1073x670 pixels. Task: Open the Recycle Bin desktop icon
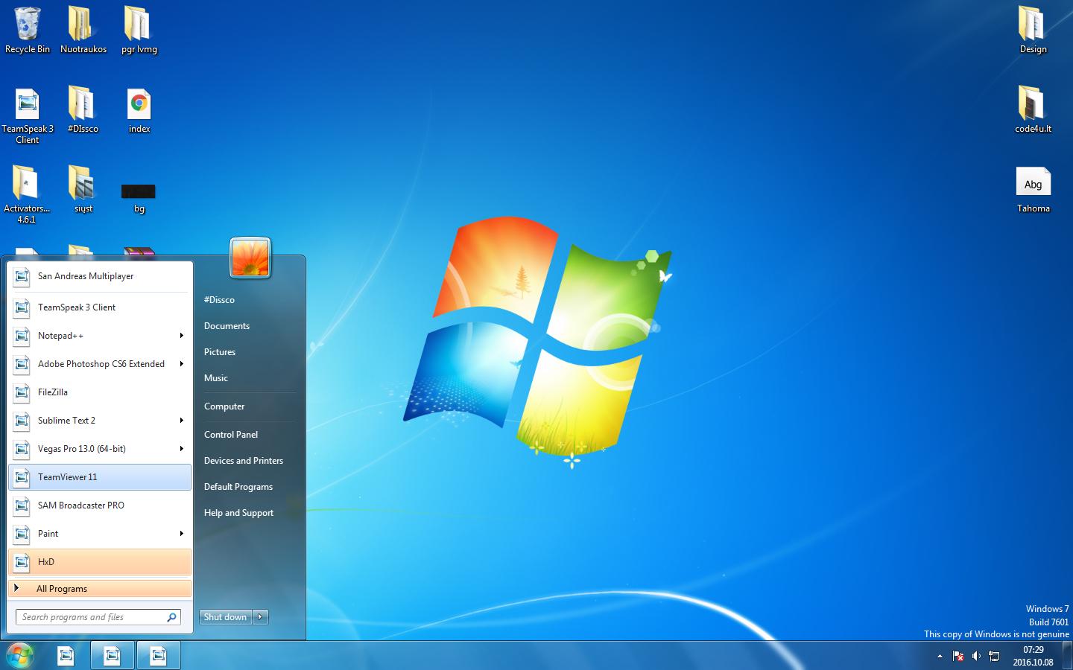click(28, 30)
